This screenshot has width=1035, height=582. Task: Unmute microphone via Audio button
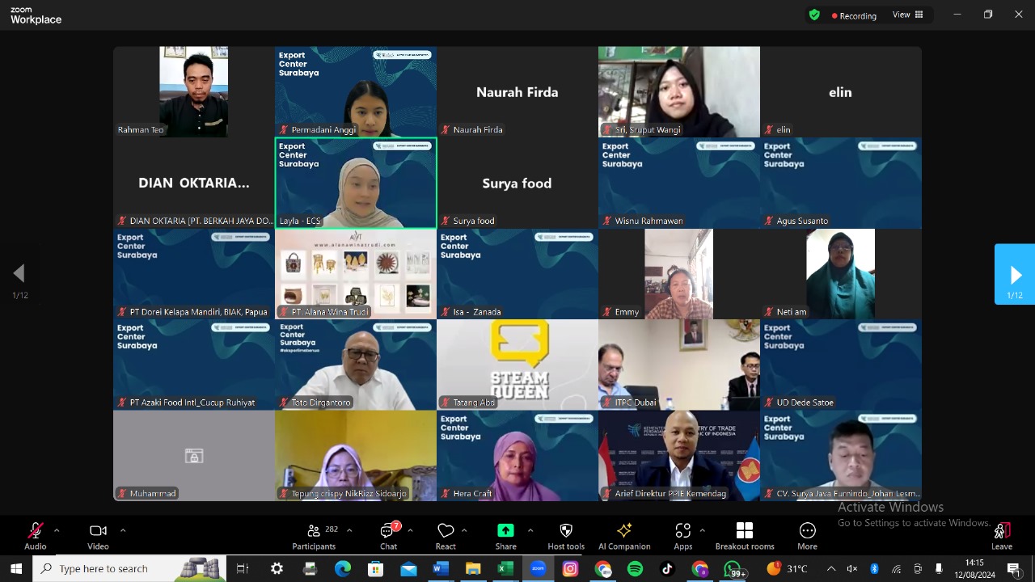coord(36,537)
